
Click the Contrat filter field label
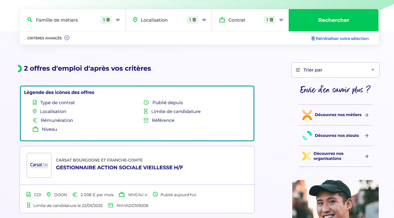[x=237, y=20]
